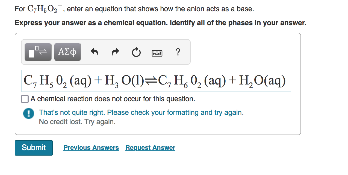This screenshot has width=348, height=175.
Task: Reset the answer using circular arrow icon
Action: click(x=136, y=52)
